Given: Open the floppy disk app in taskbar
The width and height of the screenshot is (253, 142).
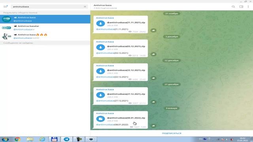Looking at the screenshot, I should click(55, 139).
